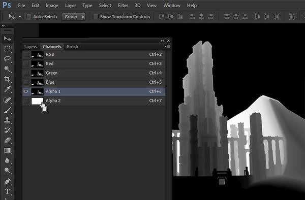The height and width of the screenshot is (200, 305).
Task: Open the View menu
Action: coord(151,6)
